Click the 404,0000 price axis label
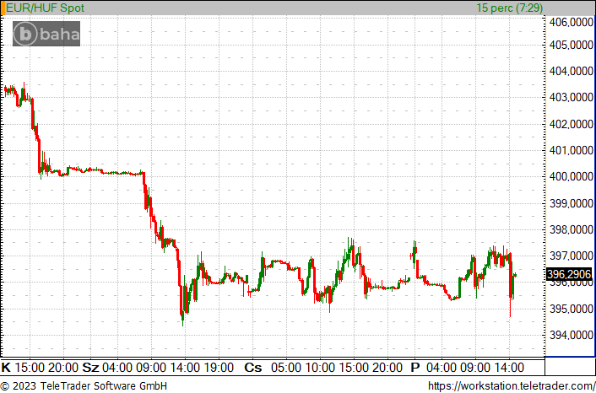Screen dimensions: 596x393 [x=572, y=71]
